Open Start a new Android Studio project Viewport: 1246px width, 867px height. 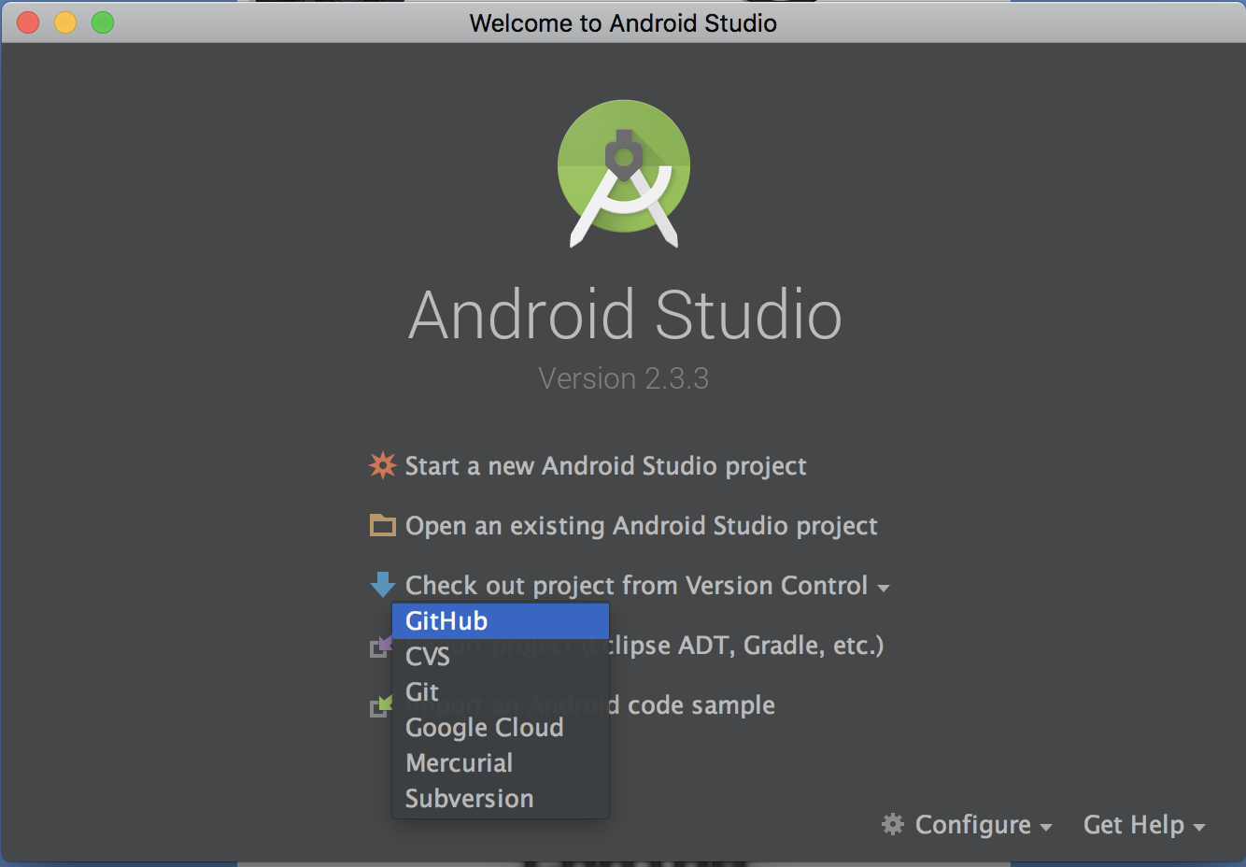[x=605, y=465]
